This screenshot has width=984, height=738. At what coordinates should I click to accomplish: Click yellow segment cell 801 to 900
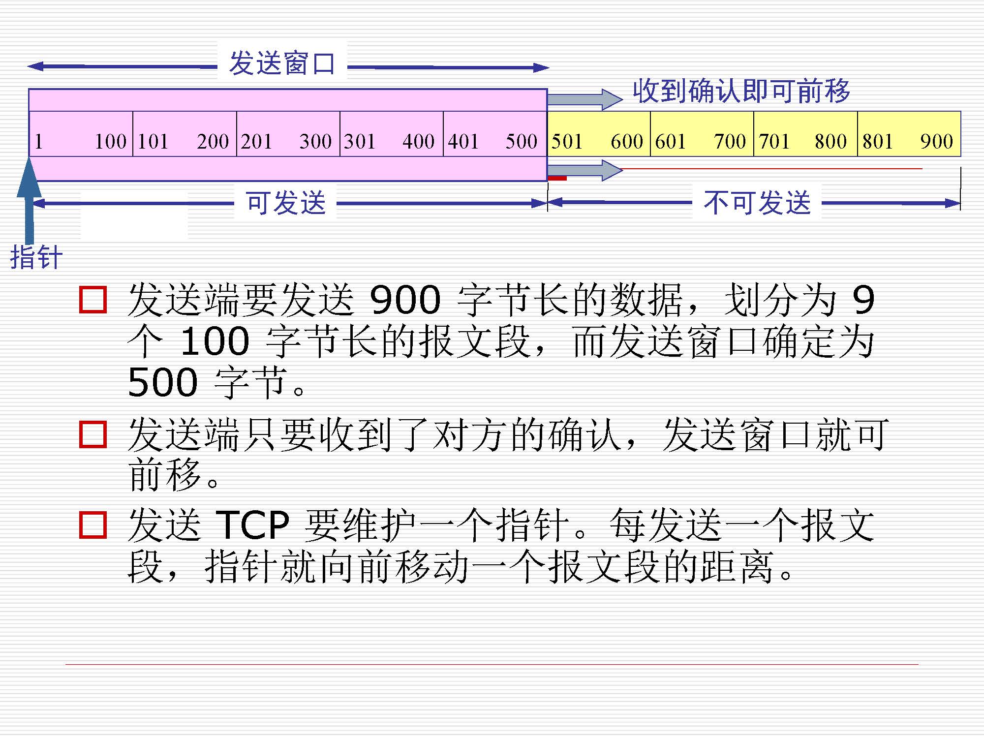[x=909, y=134]
